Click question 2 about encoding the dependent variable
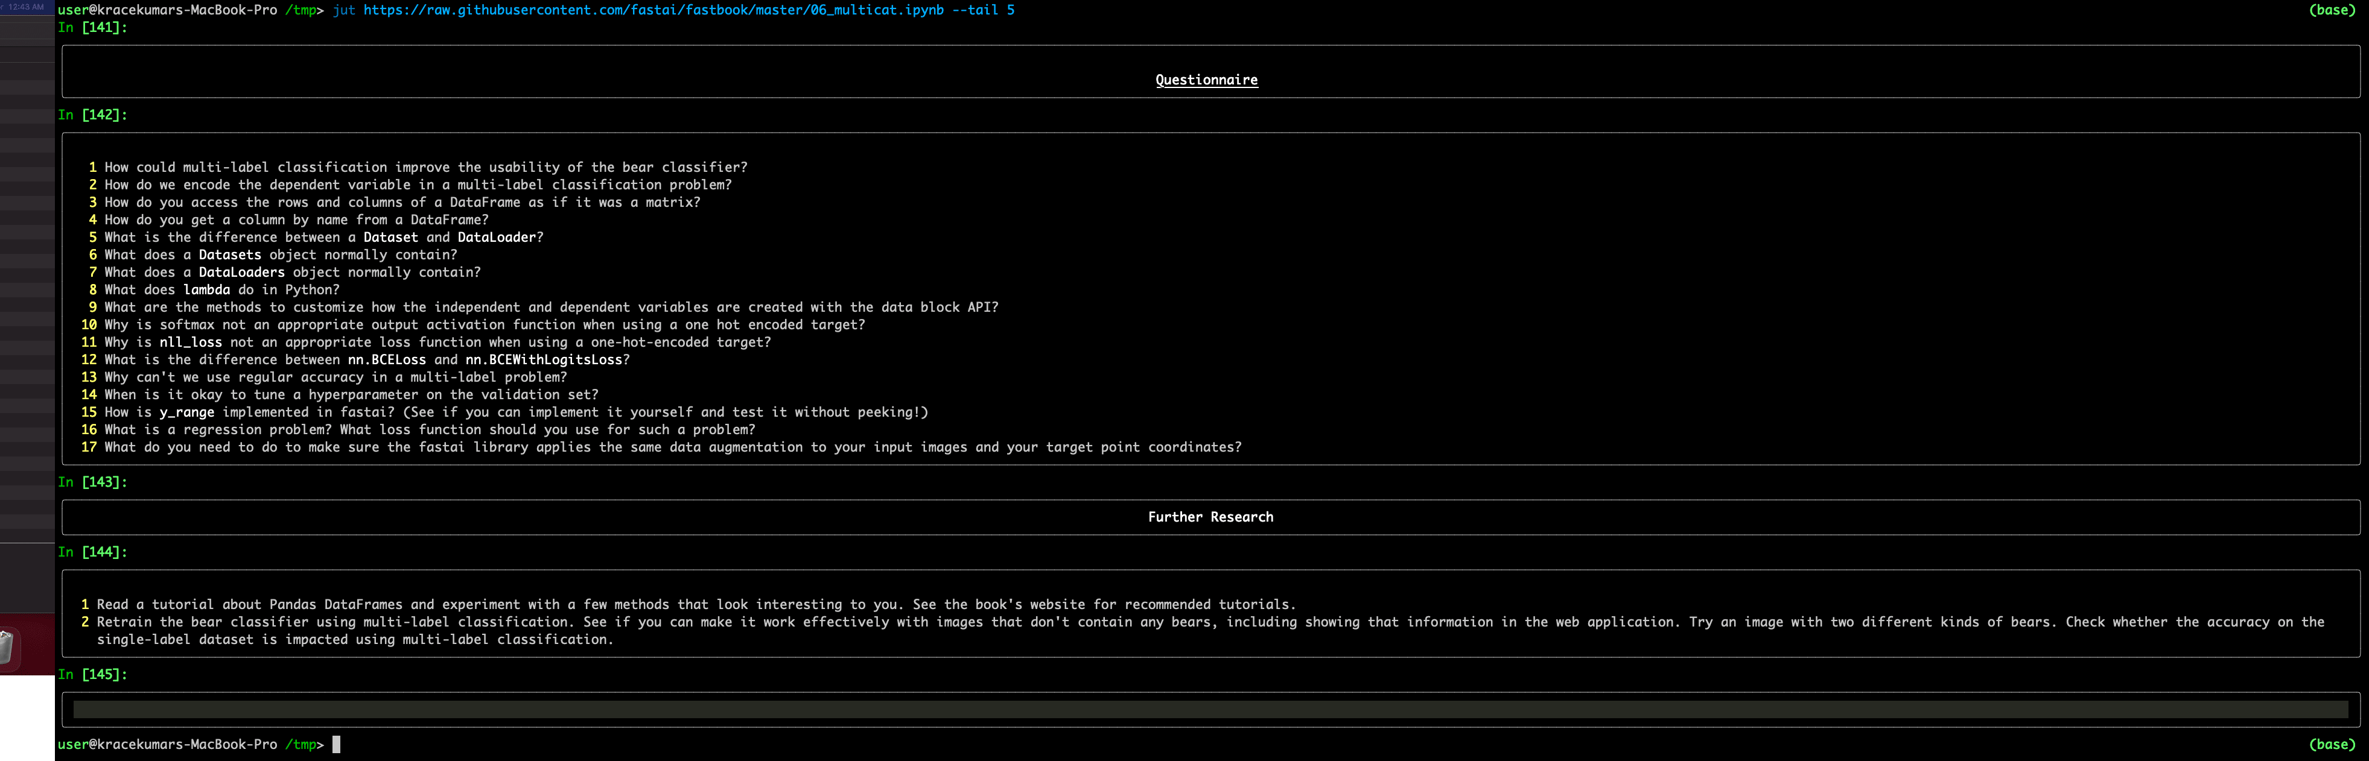The image size is (2369, 761). [418, 185]
